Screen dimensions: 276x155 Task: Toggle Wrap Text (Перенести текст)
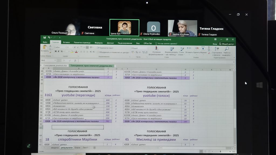coord(105,48)
